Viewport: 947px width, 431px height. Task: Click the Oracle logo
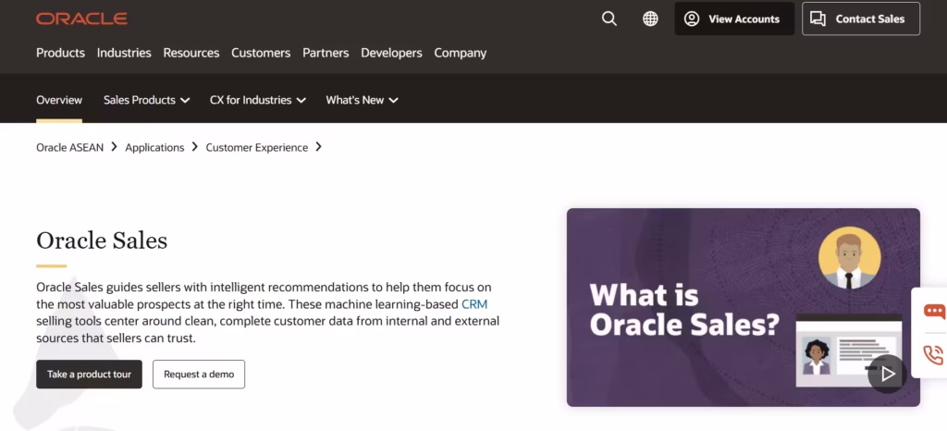81,18
